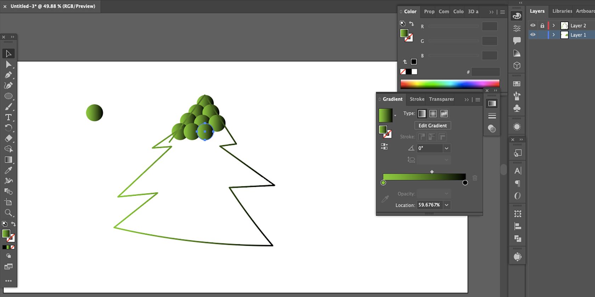Delete gradient stop with trash icon
This screenshot has width=595, height=297.
[x=475, y=178]
